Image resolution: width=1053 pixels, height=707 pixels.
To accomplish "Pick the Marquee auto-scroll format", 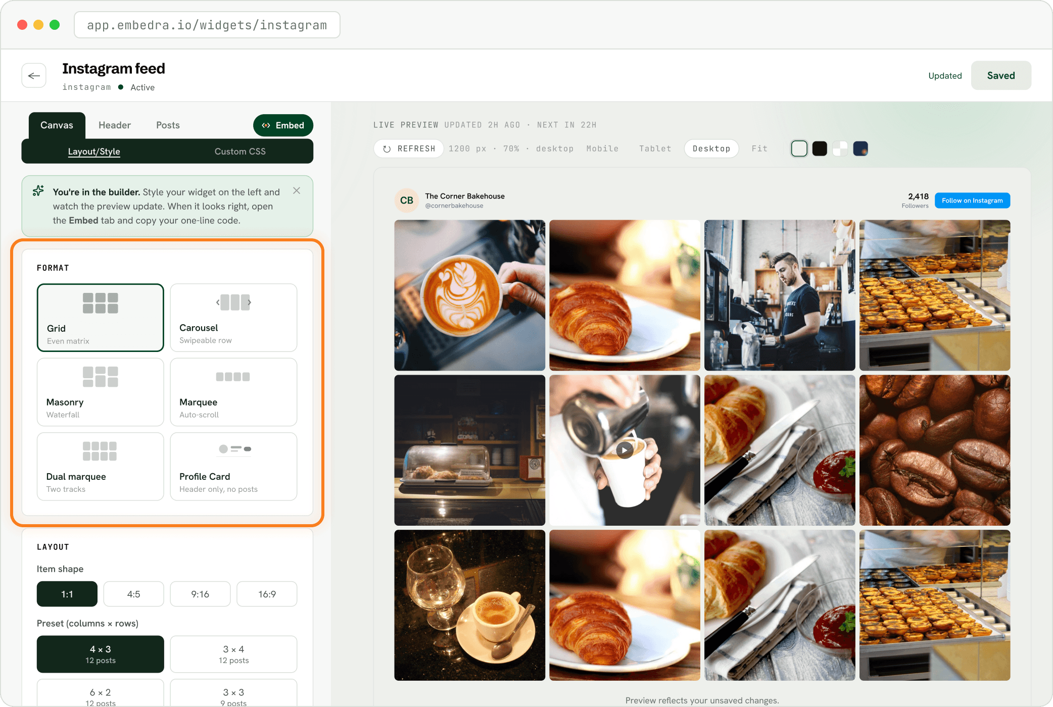I will (x=233, y=392).
